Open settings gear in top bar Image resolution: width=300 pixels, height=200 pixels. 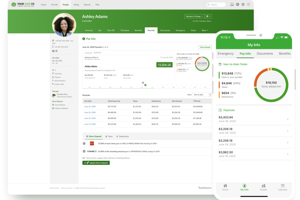click(x=243, y=5)
